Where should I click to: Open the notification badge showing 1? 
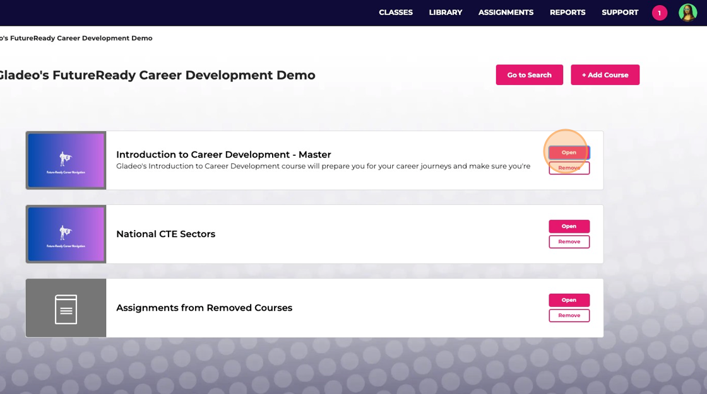pos(659,13)
